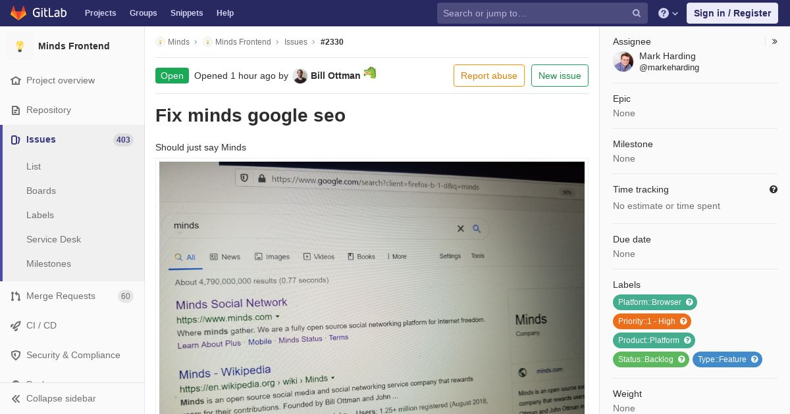790x414 pixels.
Task: Click the 'Opened 1 hour ago' text
Action: click(235, 76)
